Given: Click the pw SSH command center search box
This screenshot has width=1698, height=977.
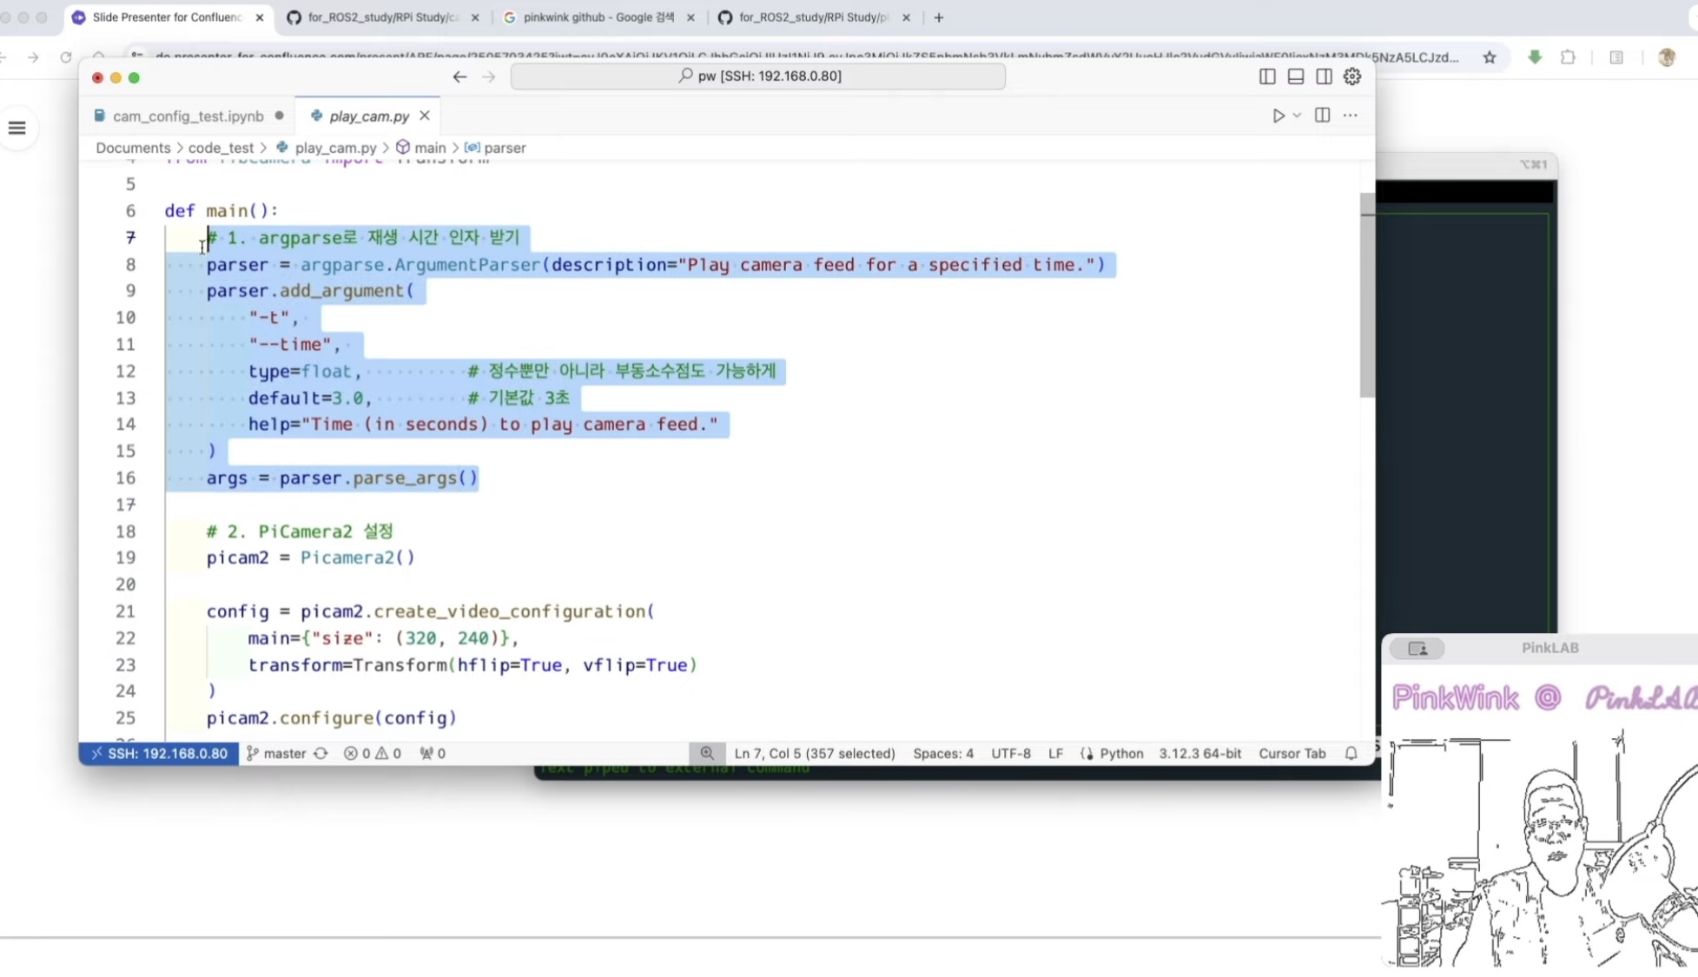Looking at the screenshot, I should point(757,76).
